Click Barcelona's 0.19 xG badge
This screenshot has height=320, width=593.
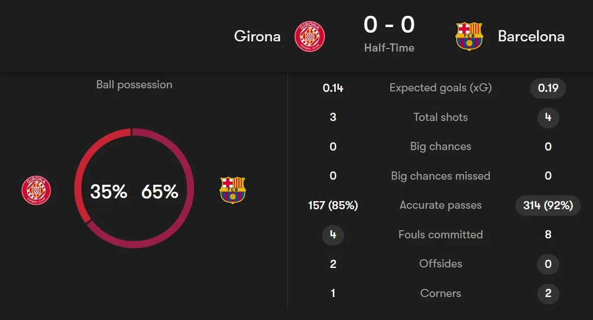[x=548, y=88]
